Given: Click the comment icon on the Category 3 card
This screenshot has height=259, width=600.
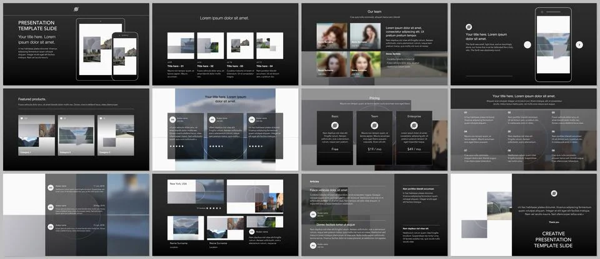Looking at the screenshot, I should [x=101, y=119].
